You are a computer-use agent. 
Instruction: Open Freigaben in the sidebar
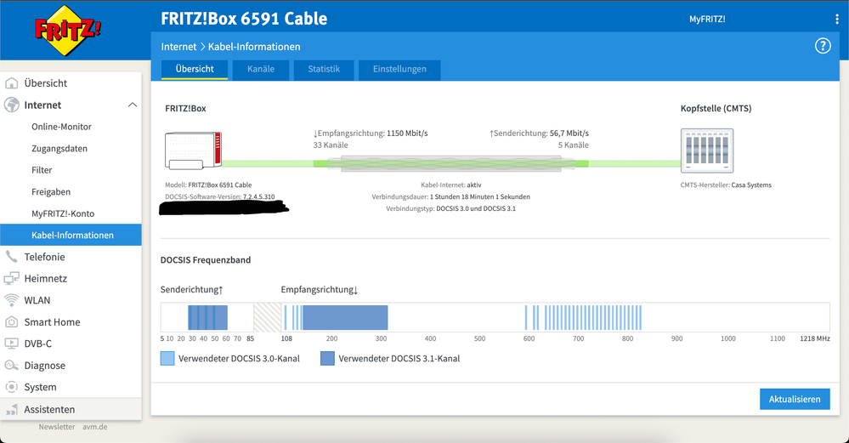pyautogui.click(x=51, y=191)
